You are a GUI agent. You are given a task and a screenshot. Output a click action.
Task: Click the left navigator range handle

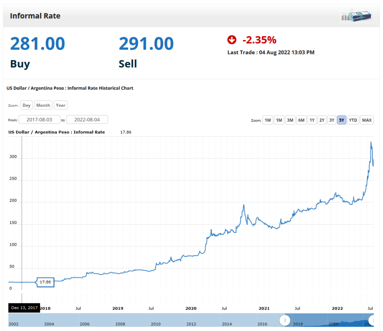tap(285, 320)
